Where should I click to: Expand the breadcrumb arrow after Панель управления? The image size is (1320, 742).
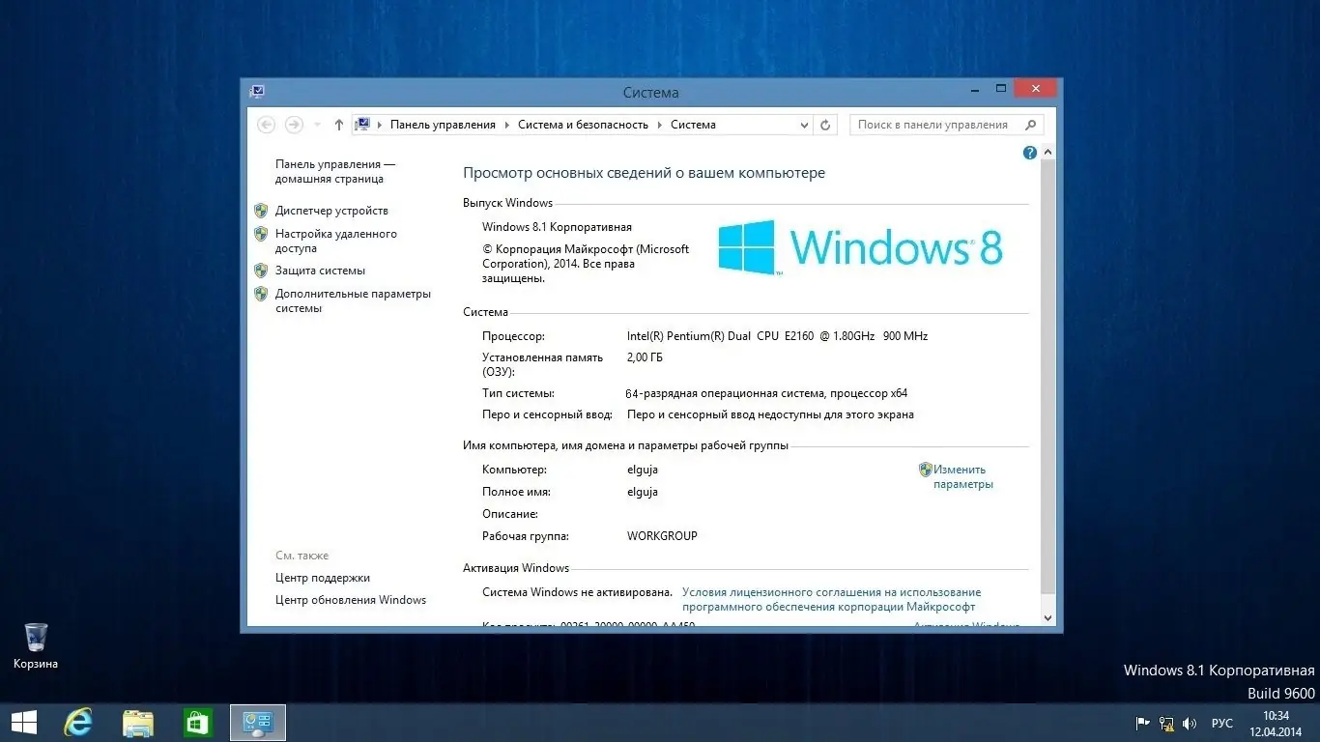coord(506,125)
